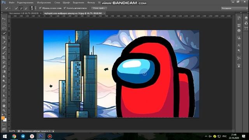Open the History panel icon

click(x=239, y=18)
